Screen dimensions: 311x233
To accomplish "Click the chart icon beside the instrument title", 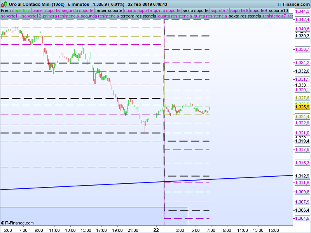I will coord(4,4).
